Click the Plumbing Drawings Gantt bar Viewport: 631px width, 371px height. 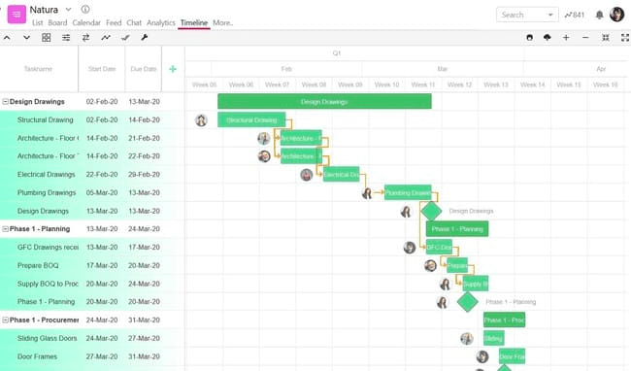pyautogui.click(x=408, y=192)
